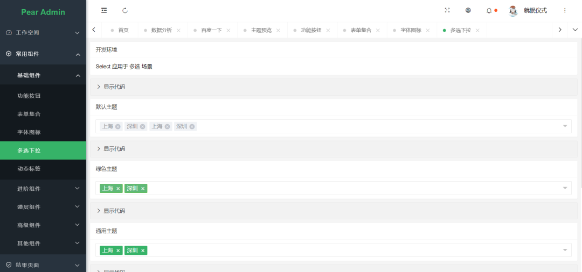Screen dimensions: 582x272
Task: Open 功能按钮 in the sidebar
Action: 43,96
